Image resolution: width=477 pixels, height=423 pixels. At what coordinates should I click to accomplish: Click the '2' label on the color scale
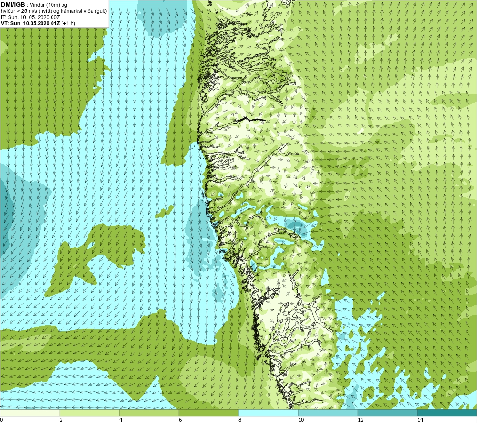coord(61,420)
